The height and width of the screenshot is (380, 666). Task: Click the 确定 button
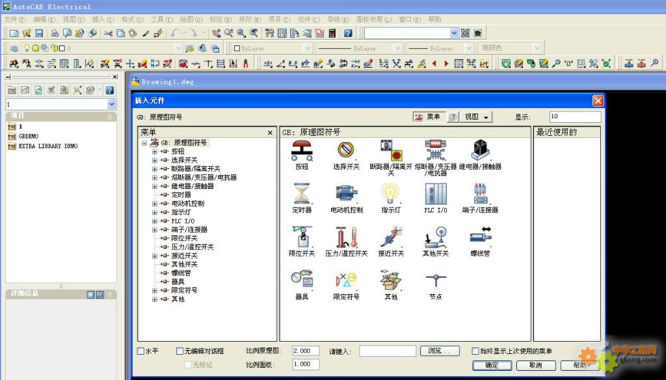click(x=492, y=365)
